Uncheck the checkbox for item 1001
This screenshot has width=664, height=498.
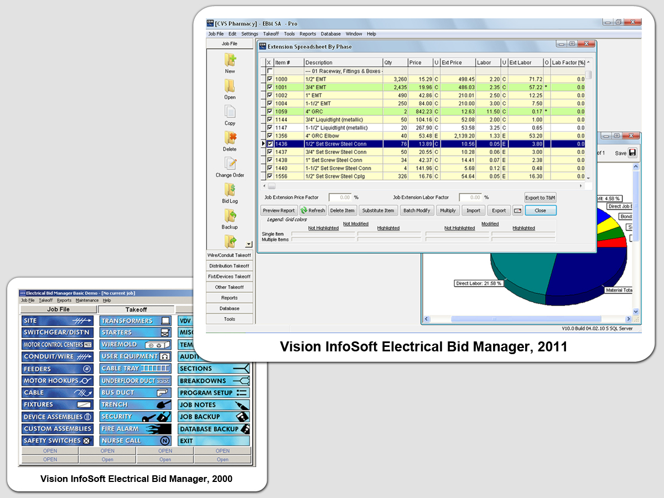click(x=269, y=87)
